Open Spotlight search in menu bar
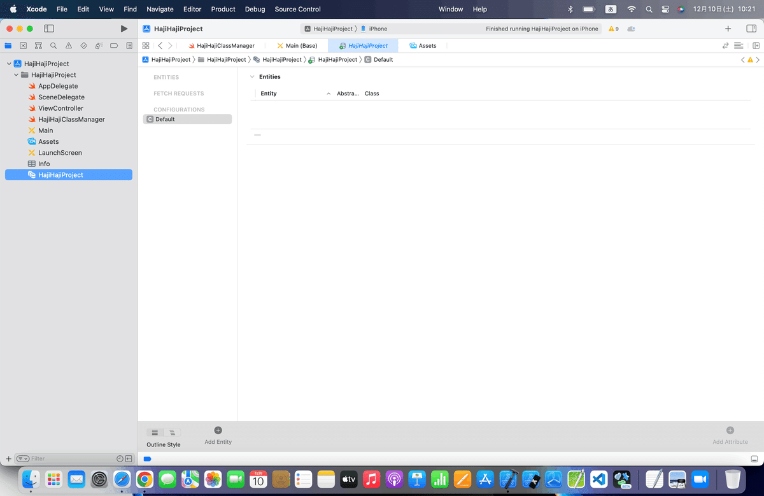764x496 pixels. 649,9
